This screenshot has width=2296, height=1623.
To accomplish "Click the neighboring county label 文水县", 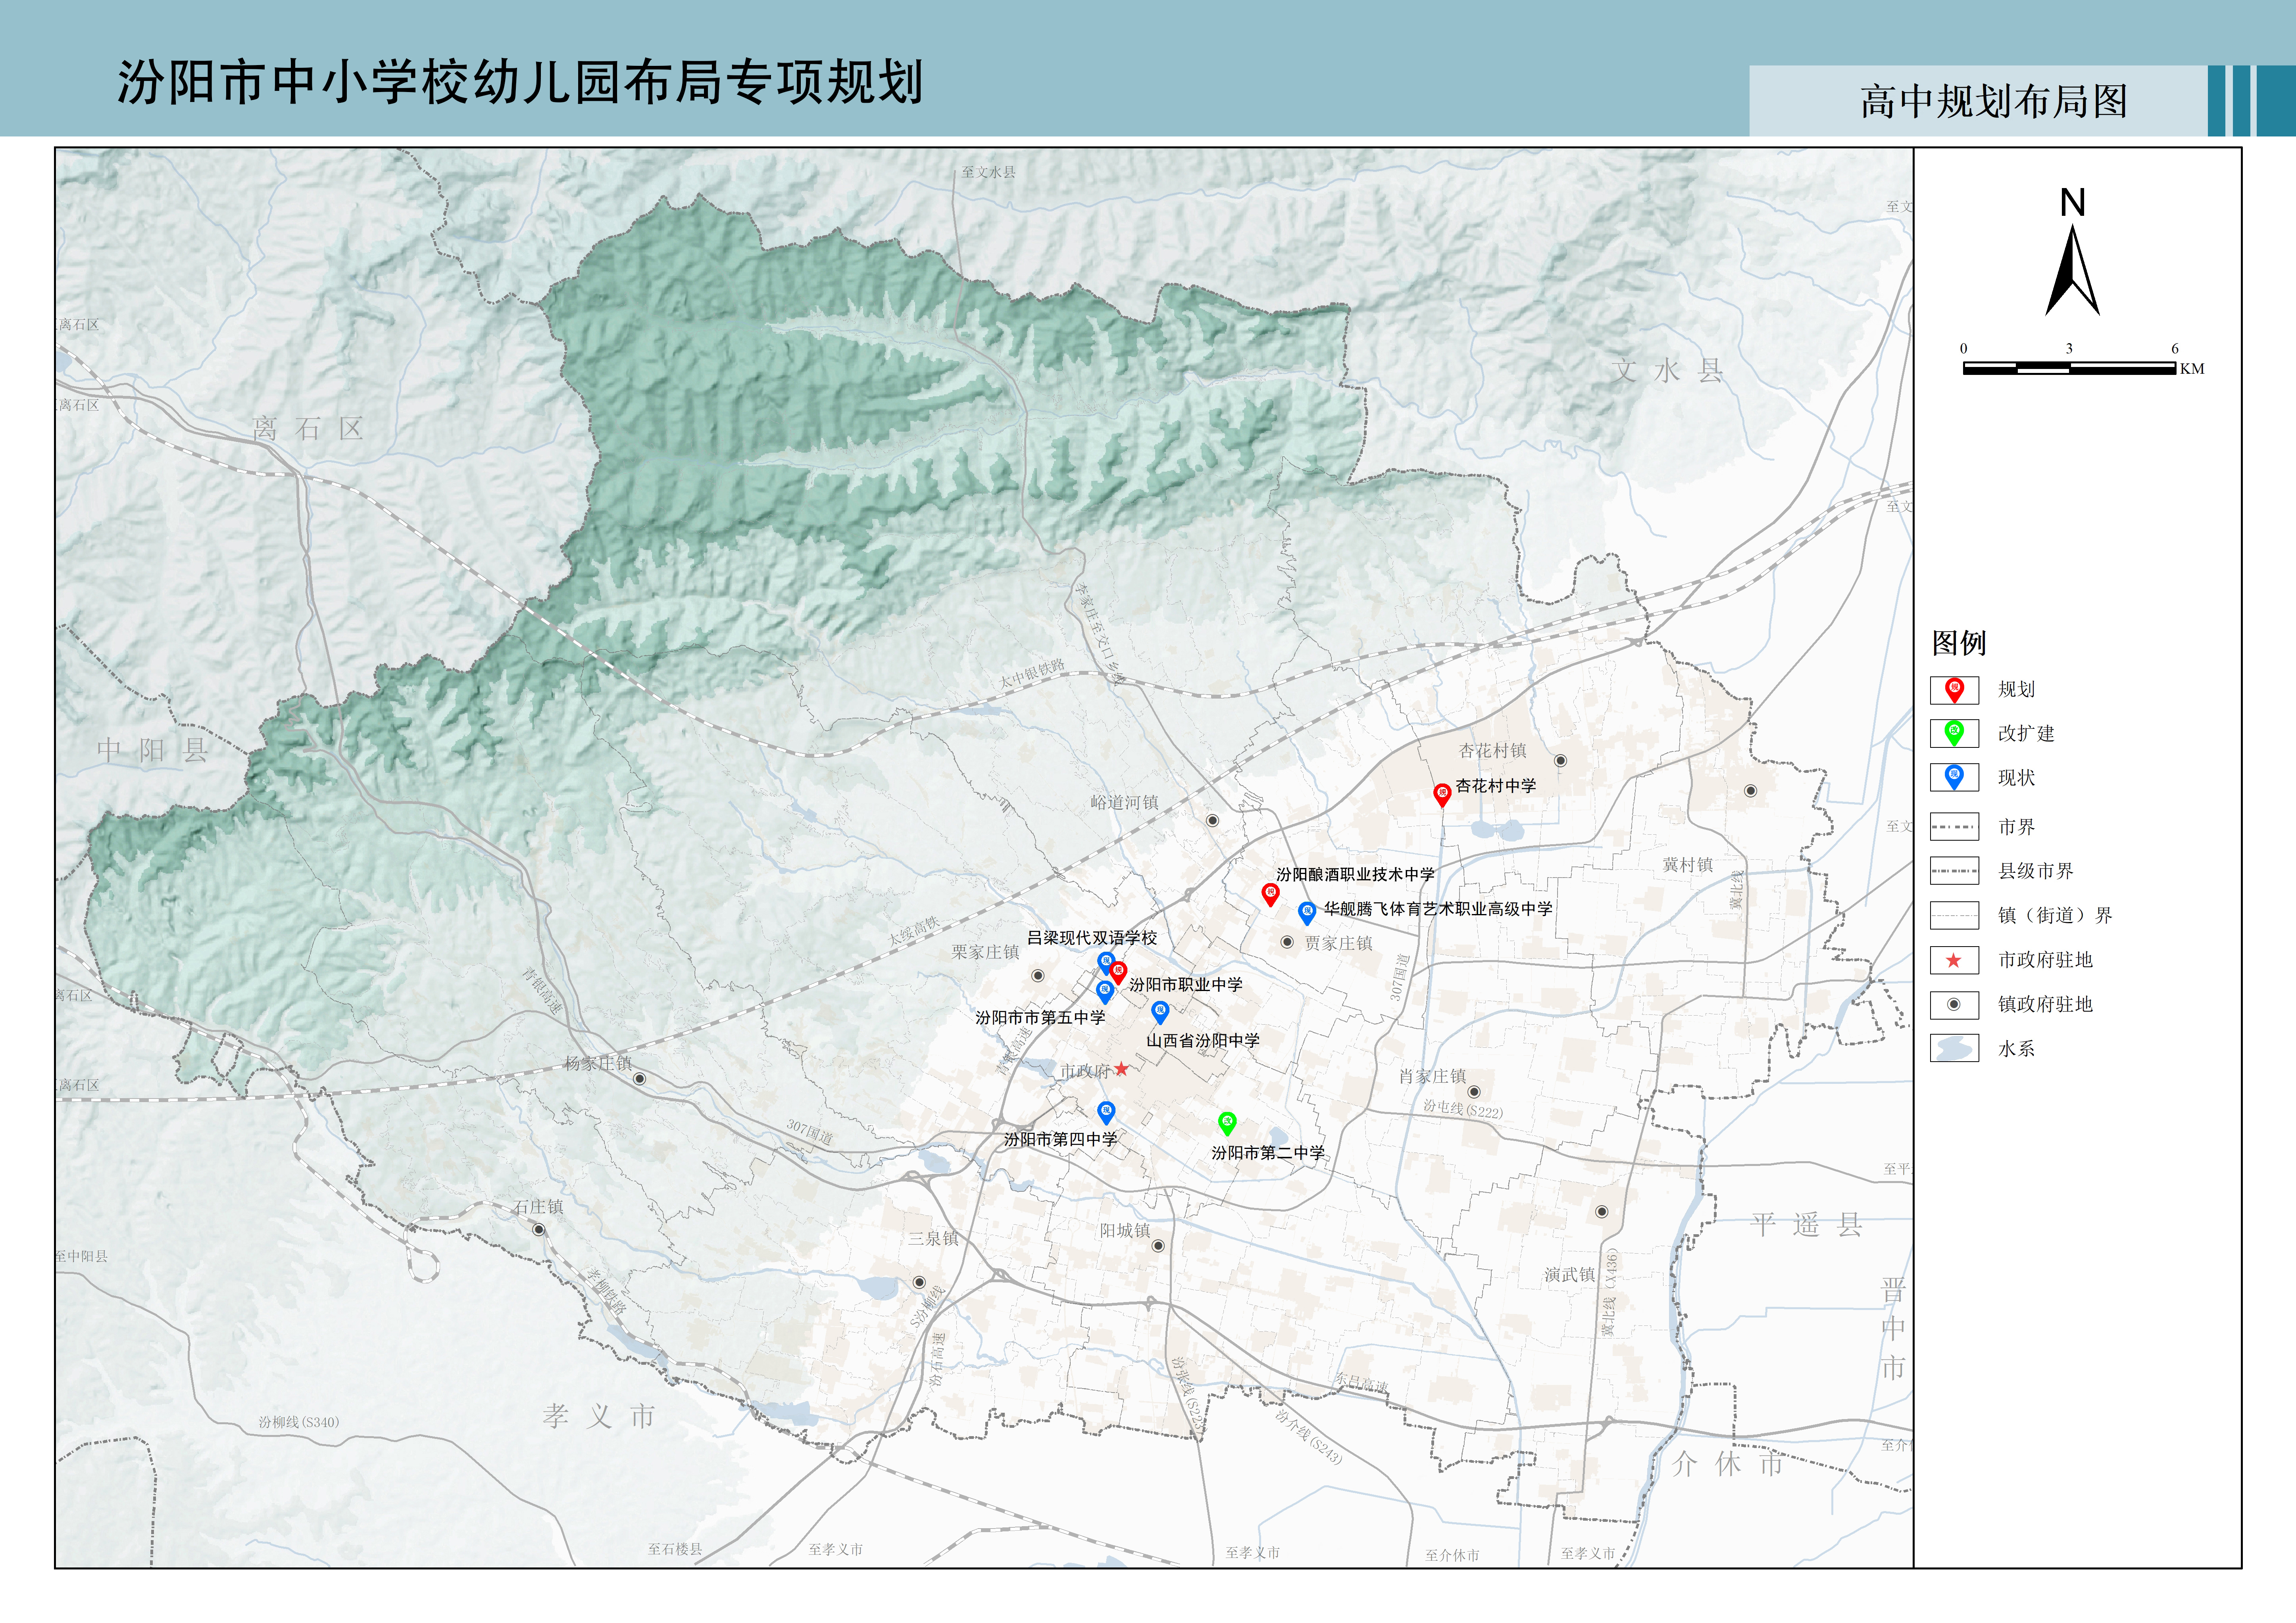I will [1668, 371].
